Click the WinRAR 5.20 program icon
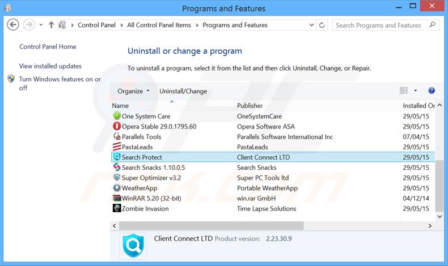 coord(117,198)
